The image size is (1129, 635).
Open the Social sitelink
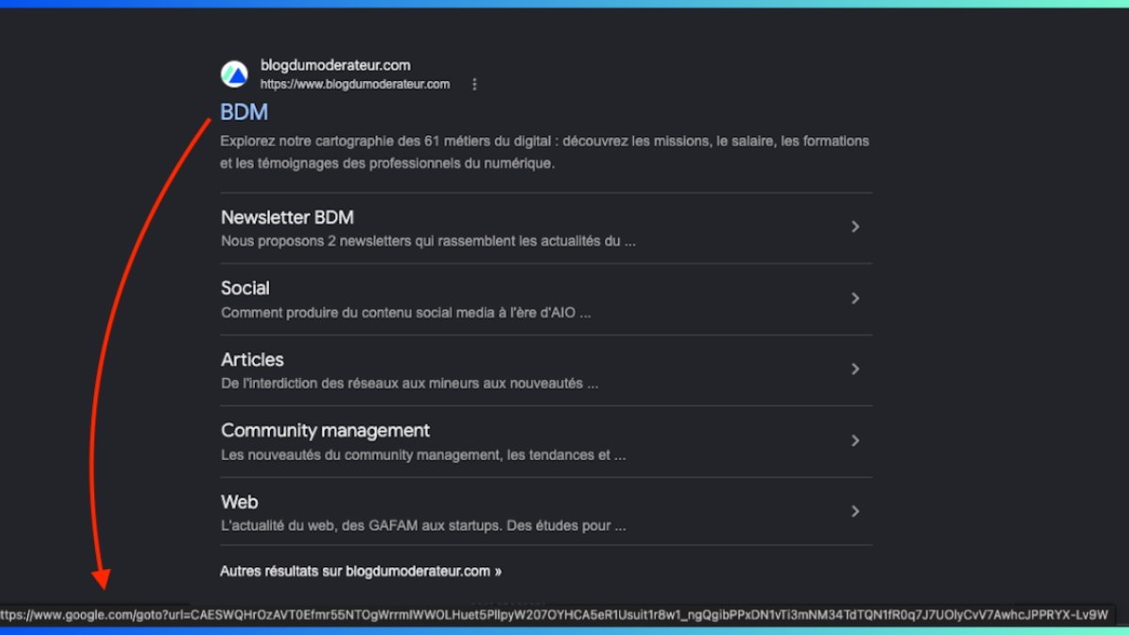[x=246, y=288]
